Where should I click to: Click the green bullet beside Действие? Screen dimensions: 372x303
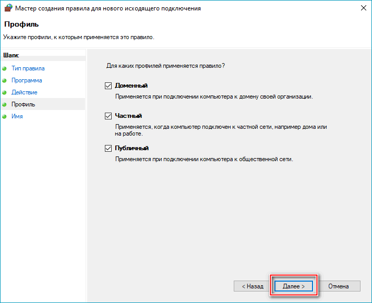coord(5,93)
